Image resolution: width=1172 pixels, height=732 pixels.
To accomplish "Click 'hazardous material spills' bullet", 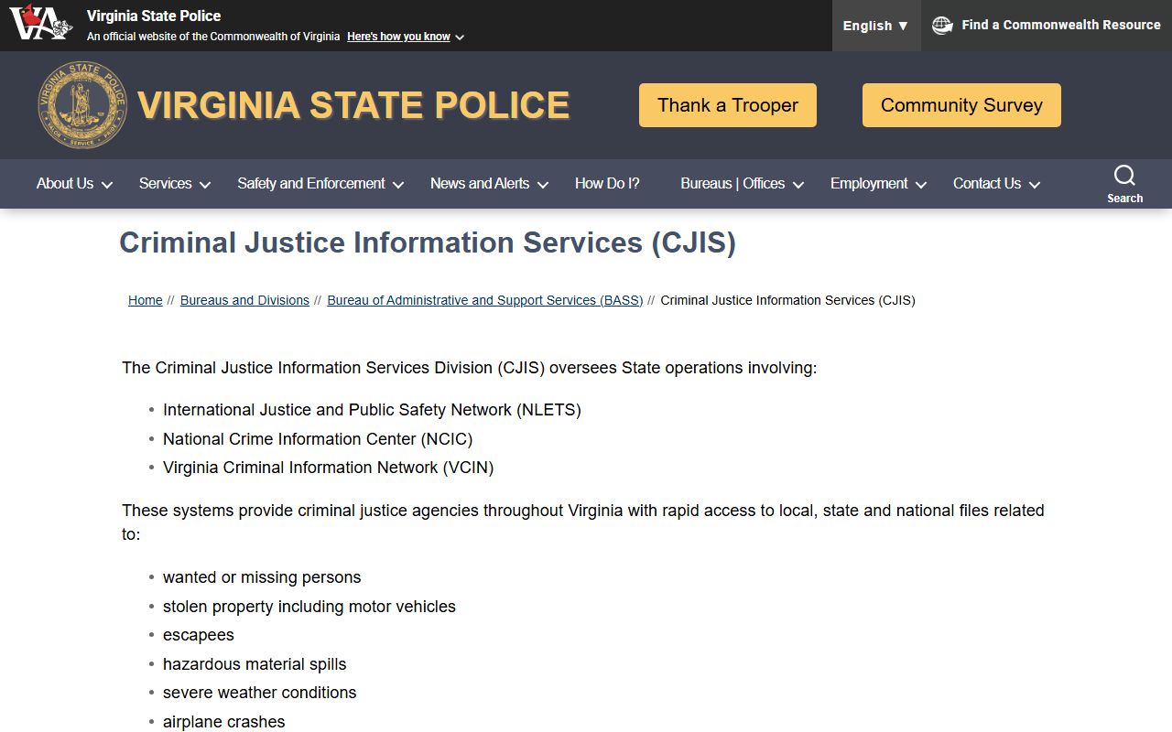I will [x=255, y=664].
